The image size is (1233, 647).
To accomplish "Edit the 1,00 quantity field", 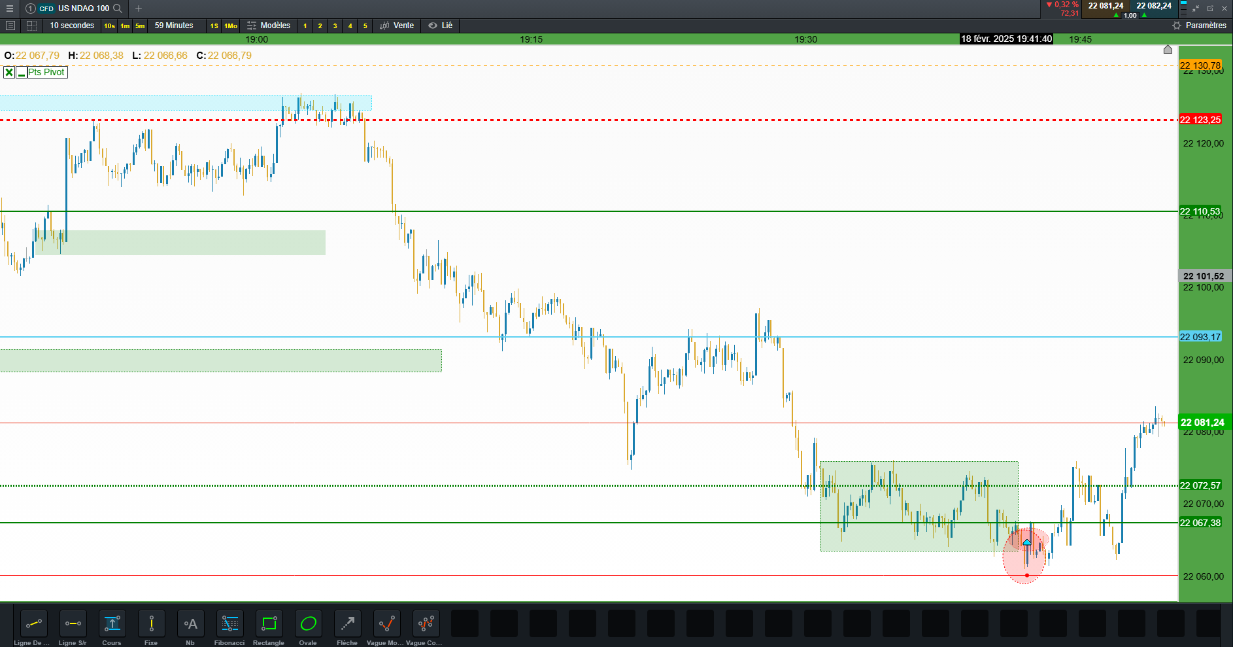I will (1130, 15).
